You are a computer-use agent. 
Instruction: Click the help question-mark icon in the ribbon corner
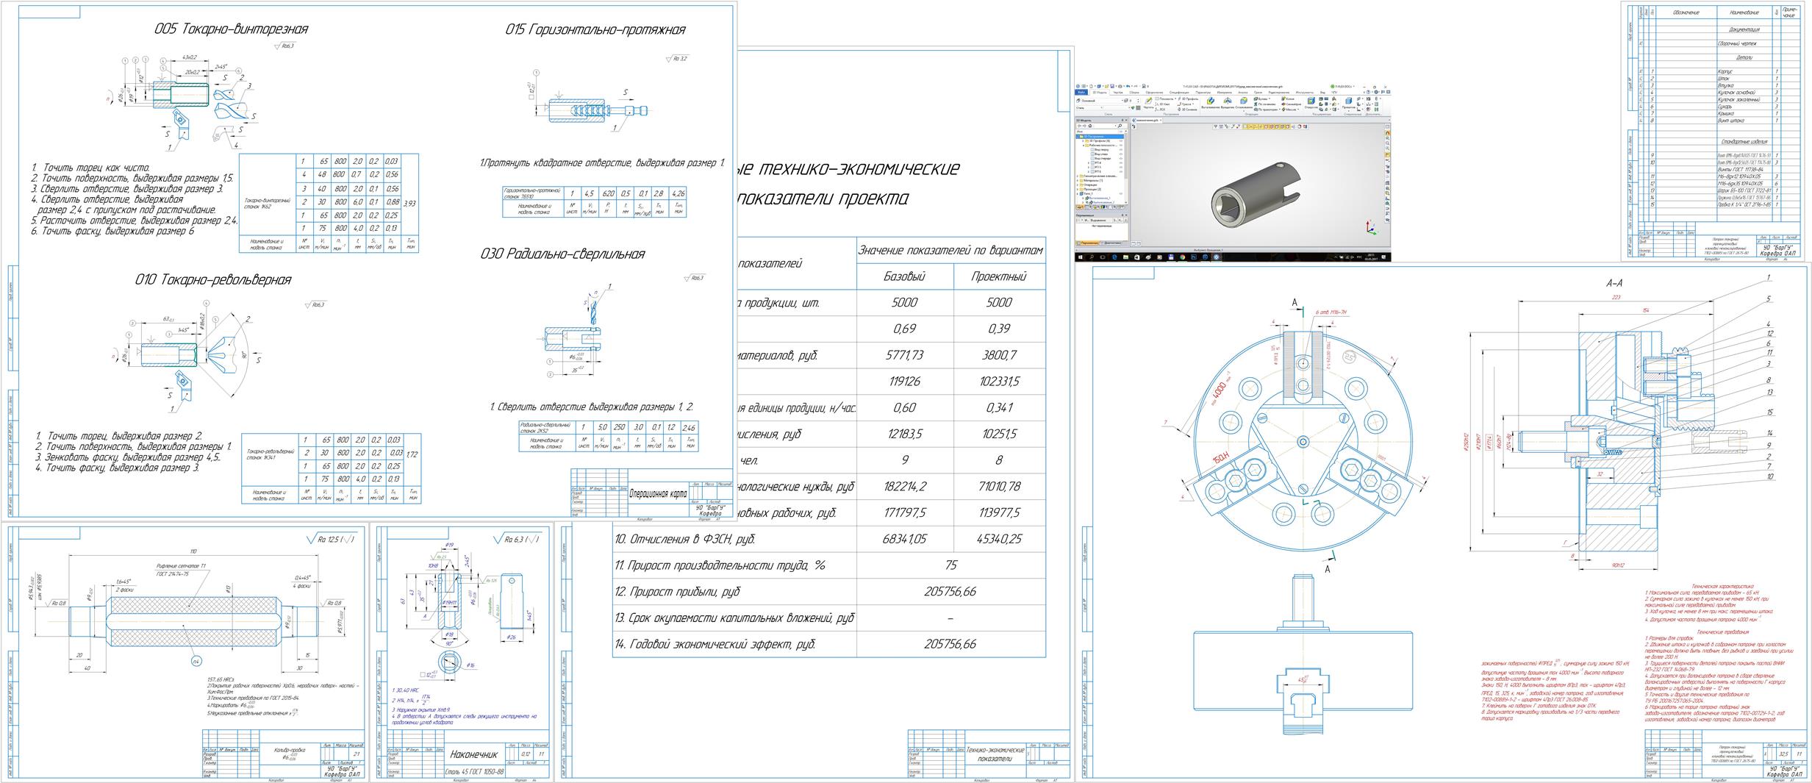click(x=1368, y=92)
